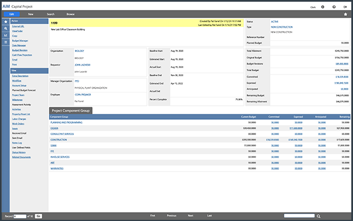Click the Record number input field

pos(20,216)
